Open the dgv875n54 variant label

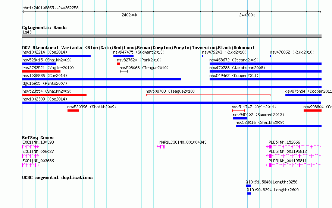coord(308,91)
